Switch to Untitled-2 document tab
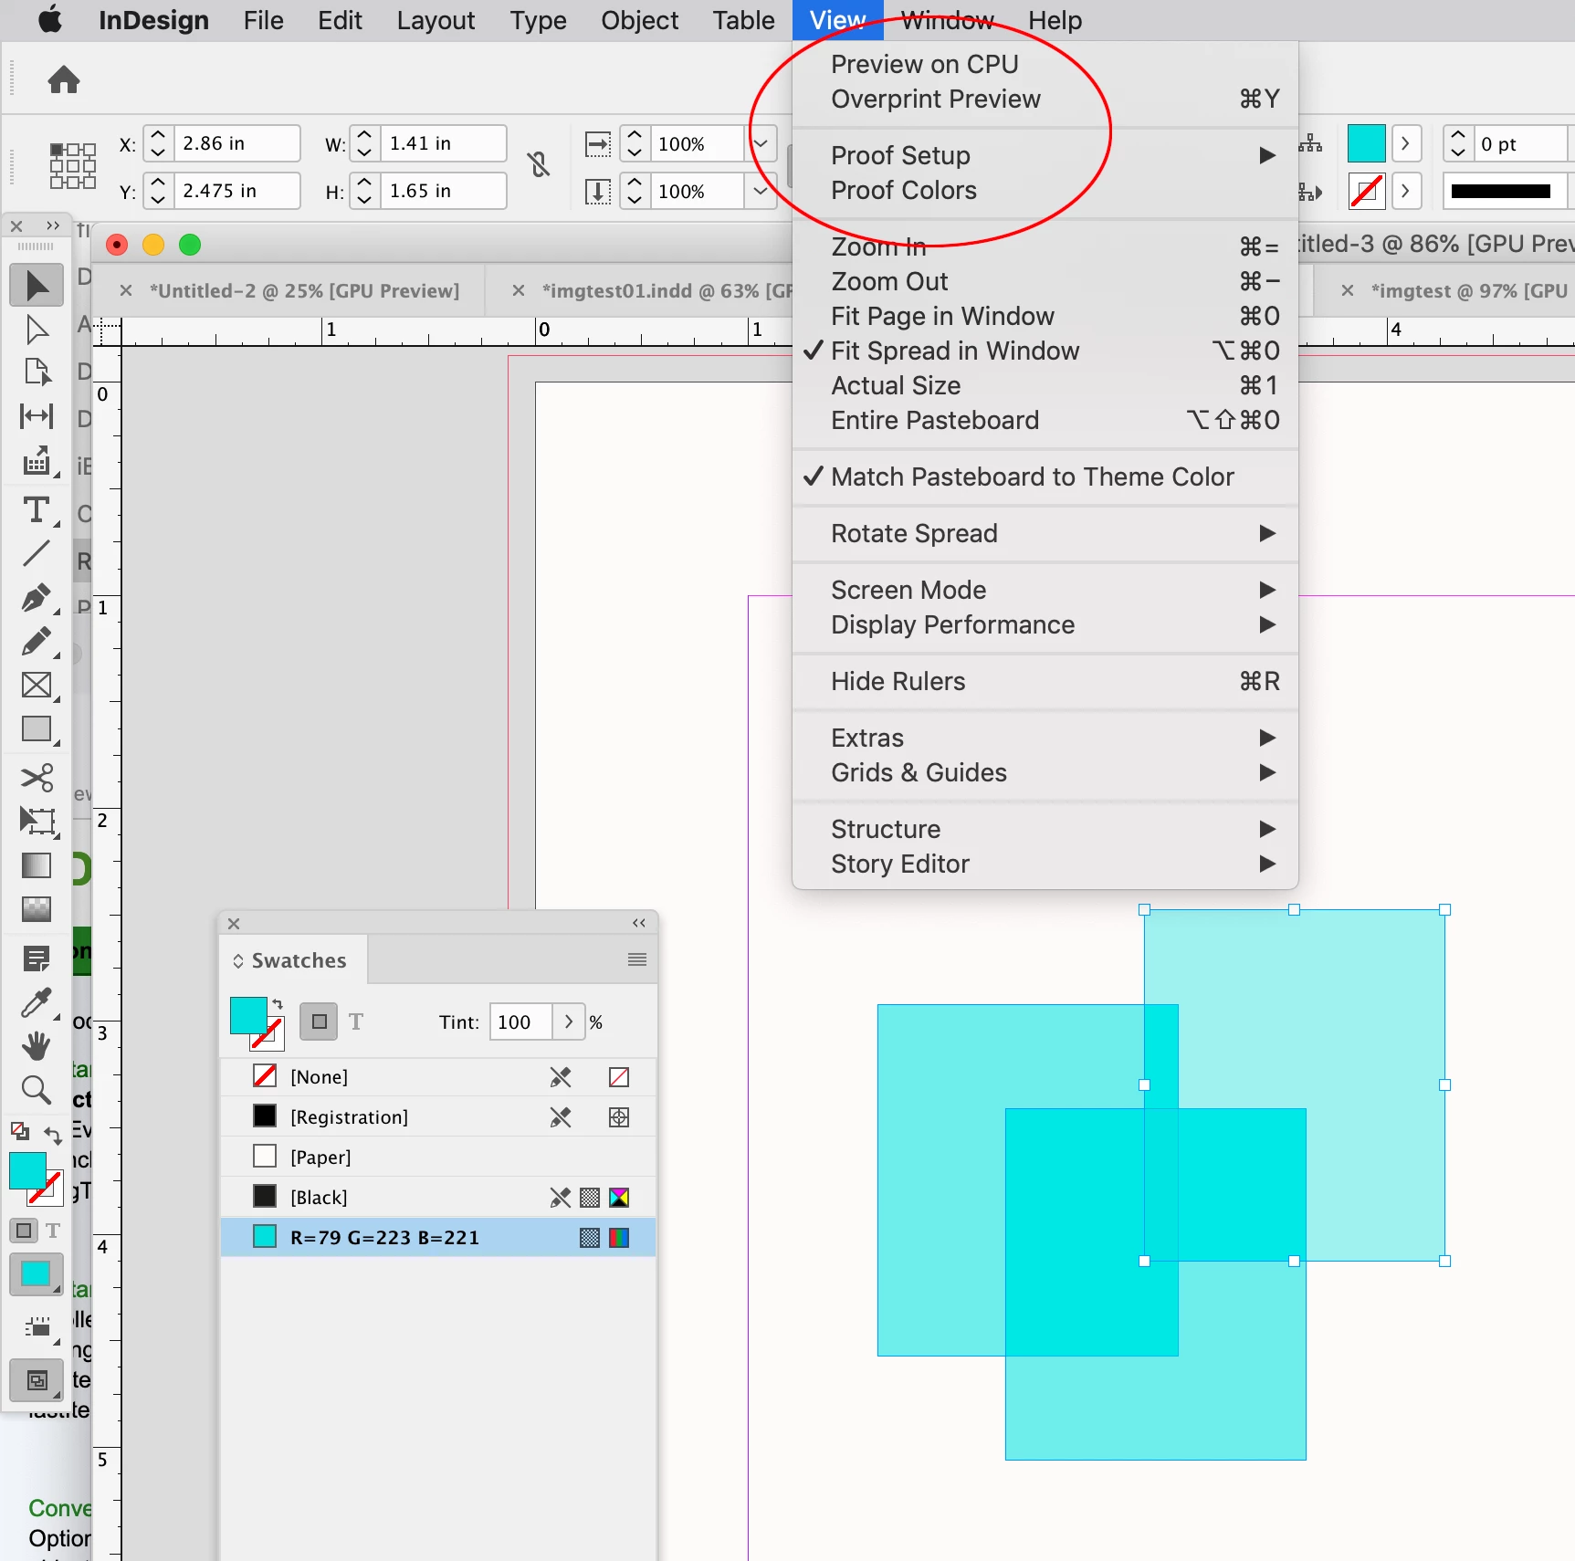Screen dimensions: 1575x1561 tap(304, 291)
